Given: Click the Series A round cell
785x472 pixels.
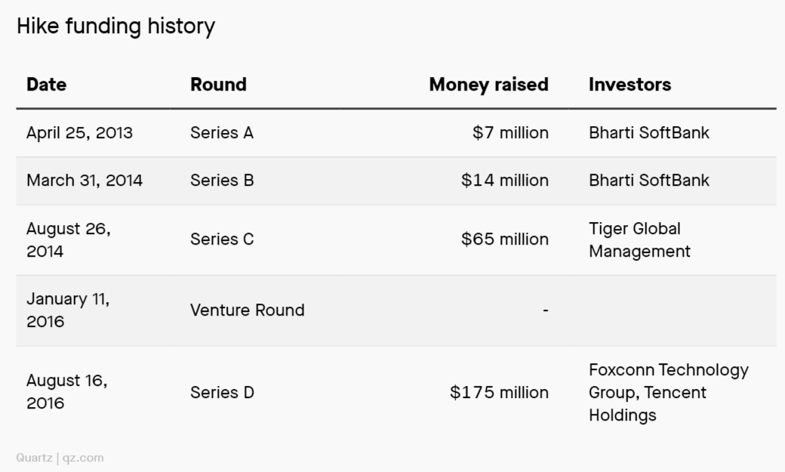Looking at the screenshot, I should click(222, 133).
